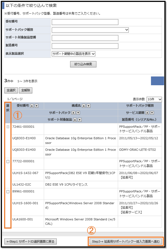Sort サービス期間 column descending

[x=152, y=113]
